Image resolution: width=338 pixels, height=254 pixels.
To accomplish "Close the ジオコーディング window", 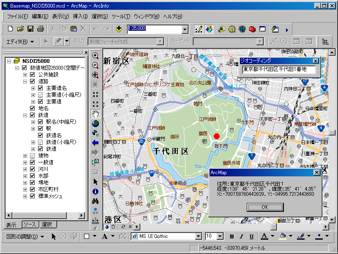I will pos(315,61).
